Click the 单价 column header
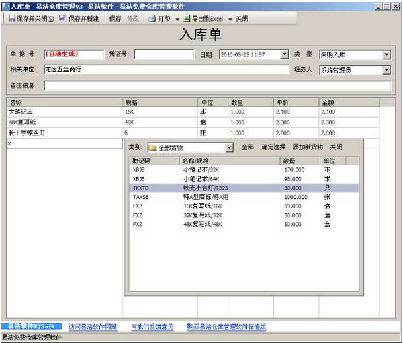Screen dimensions: 403x343 296,102
